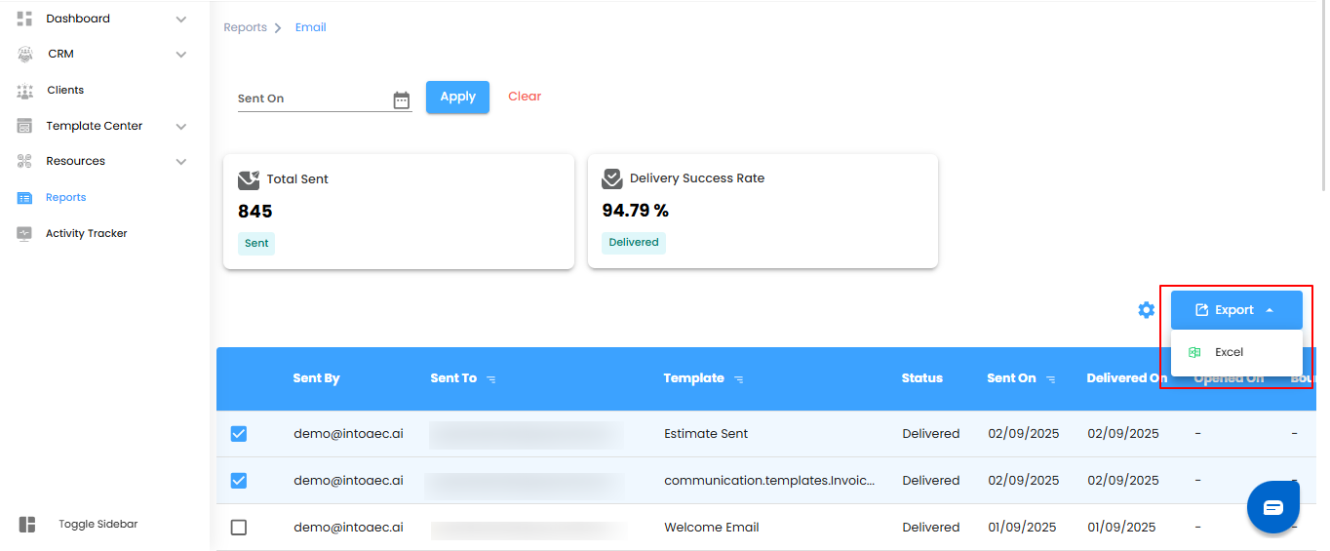Click the Clear filter link
The image size is (1330, 551).
pyautogui.click(x=525, y=97)
